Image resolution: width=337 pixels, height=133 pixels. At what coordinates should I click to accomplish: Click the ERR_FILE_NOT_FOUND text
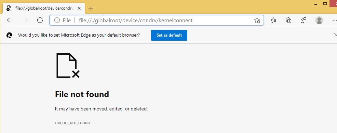click(72, 123)
